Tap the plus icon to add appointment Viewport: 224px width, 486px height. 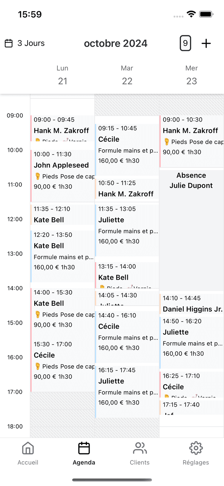[x=206, y=43]
